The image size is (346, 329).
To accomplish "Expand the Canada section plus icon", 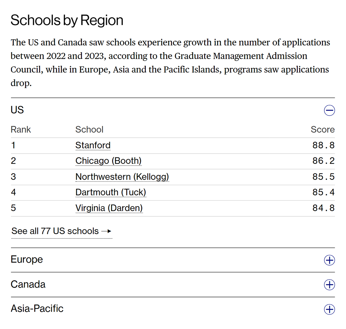I will click(329, 285).
